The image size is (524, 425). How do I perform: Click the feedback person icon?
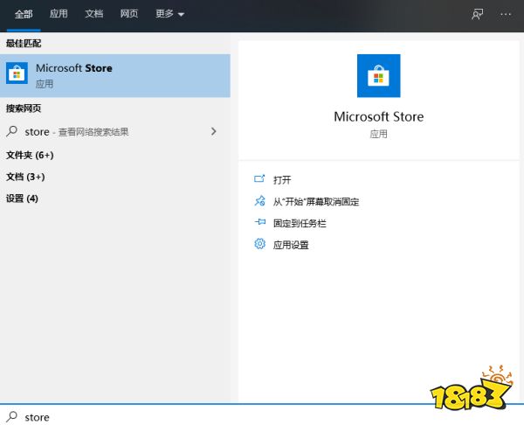(477, 14)
